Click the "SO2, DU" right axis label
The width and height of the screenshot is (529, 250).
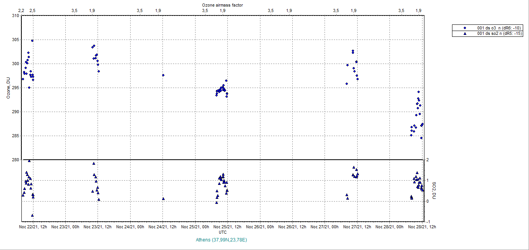pos(434,190)
